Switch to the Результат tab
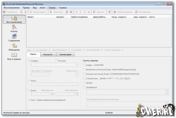The image size is (176, 118). click(48, 54)
